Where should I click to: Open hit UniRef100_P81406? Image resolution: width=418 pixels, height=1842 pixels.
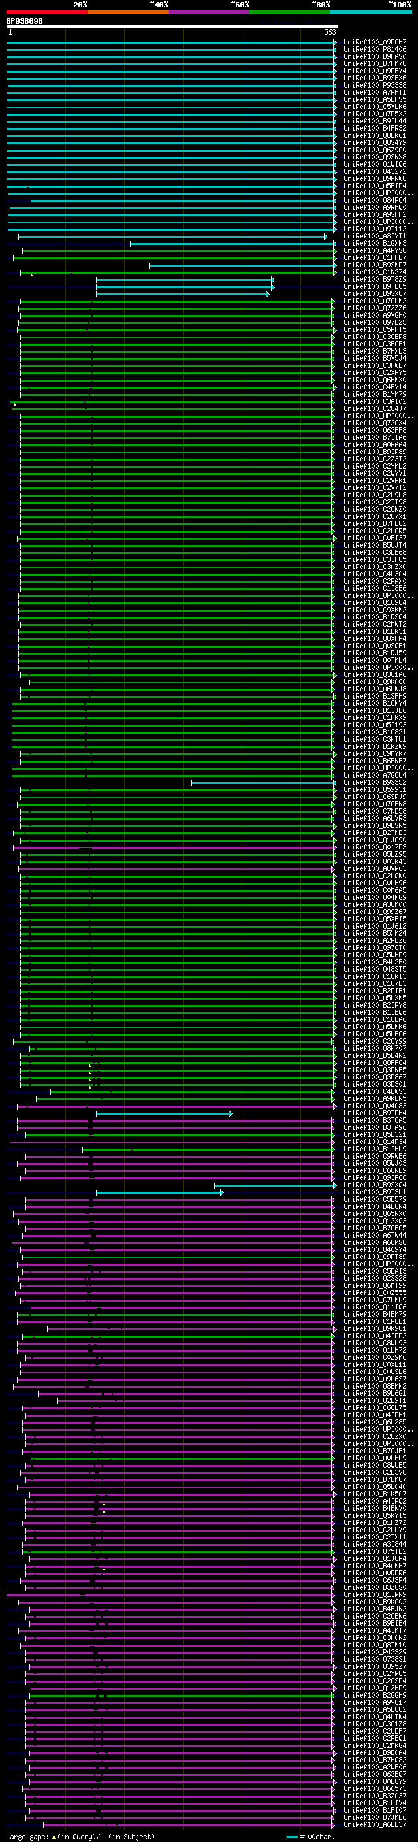click(x=375, y=50)
